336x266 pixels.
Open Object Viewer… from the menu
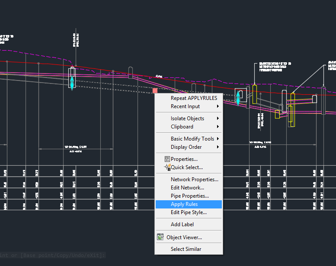coord(189,237)
